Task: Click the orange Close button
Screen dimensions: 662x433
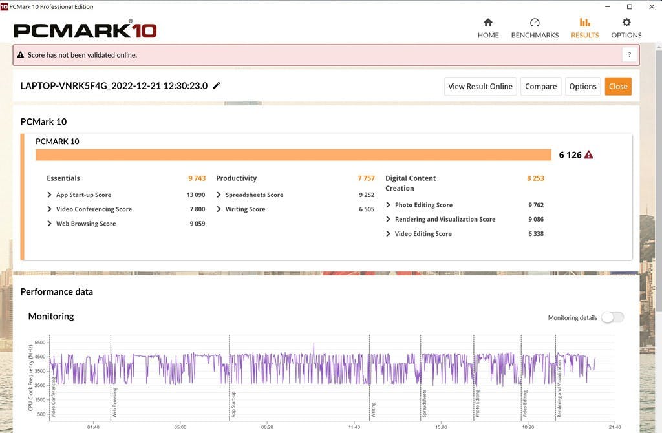Action: click(618, 87)
